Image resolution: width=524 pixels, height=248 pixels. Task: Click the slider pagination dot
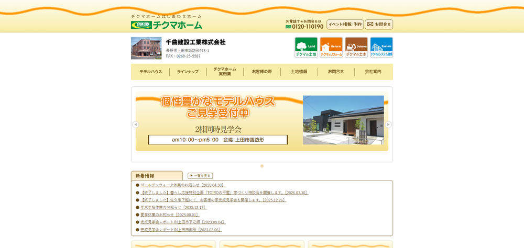click(262, 166)
